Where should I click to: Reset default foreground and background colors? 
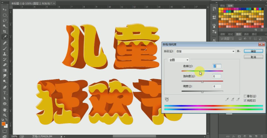[3, 120]
